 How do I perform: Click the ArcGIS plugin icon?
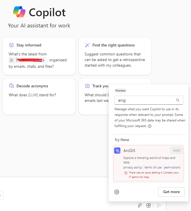[117, 151]
